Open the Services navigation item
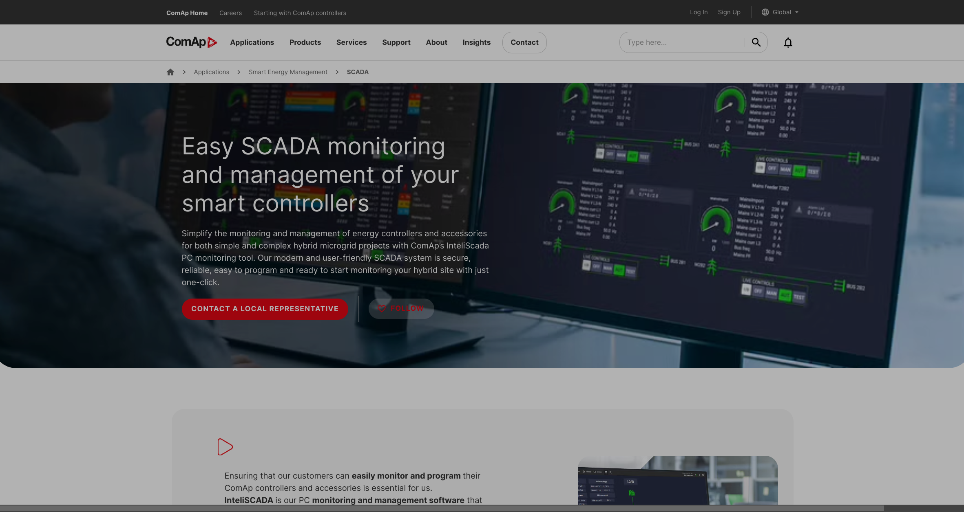The width and height of the screenshot is (964, 512). click(351, 42)
